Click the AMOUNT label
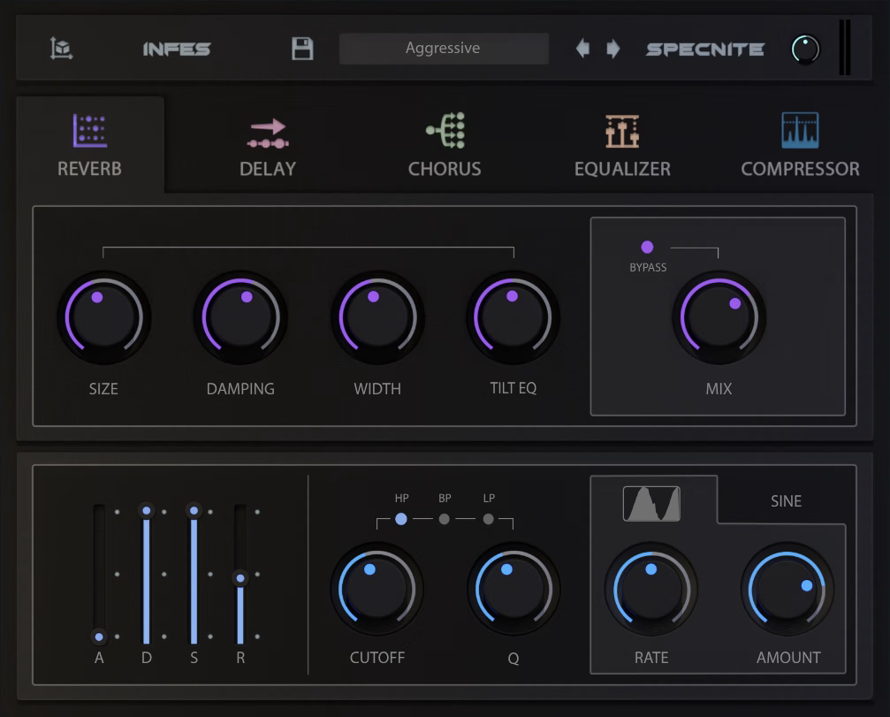The width and height of the screenshot is (890, 717). (x=788, y=658)
